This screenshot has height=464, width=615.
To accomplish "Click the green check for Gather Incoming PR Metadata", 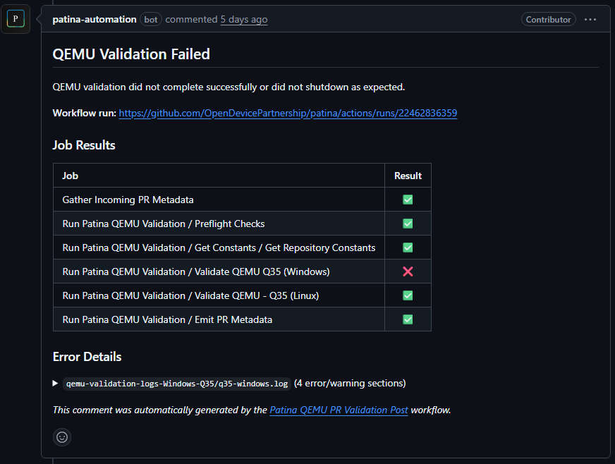I will (x=408, y=200).
